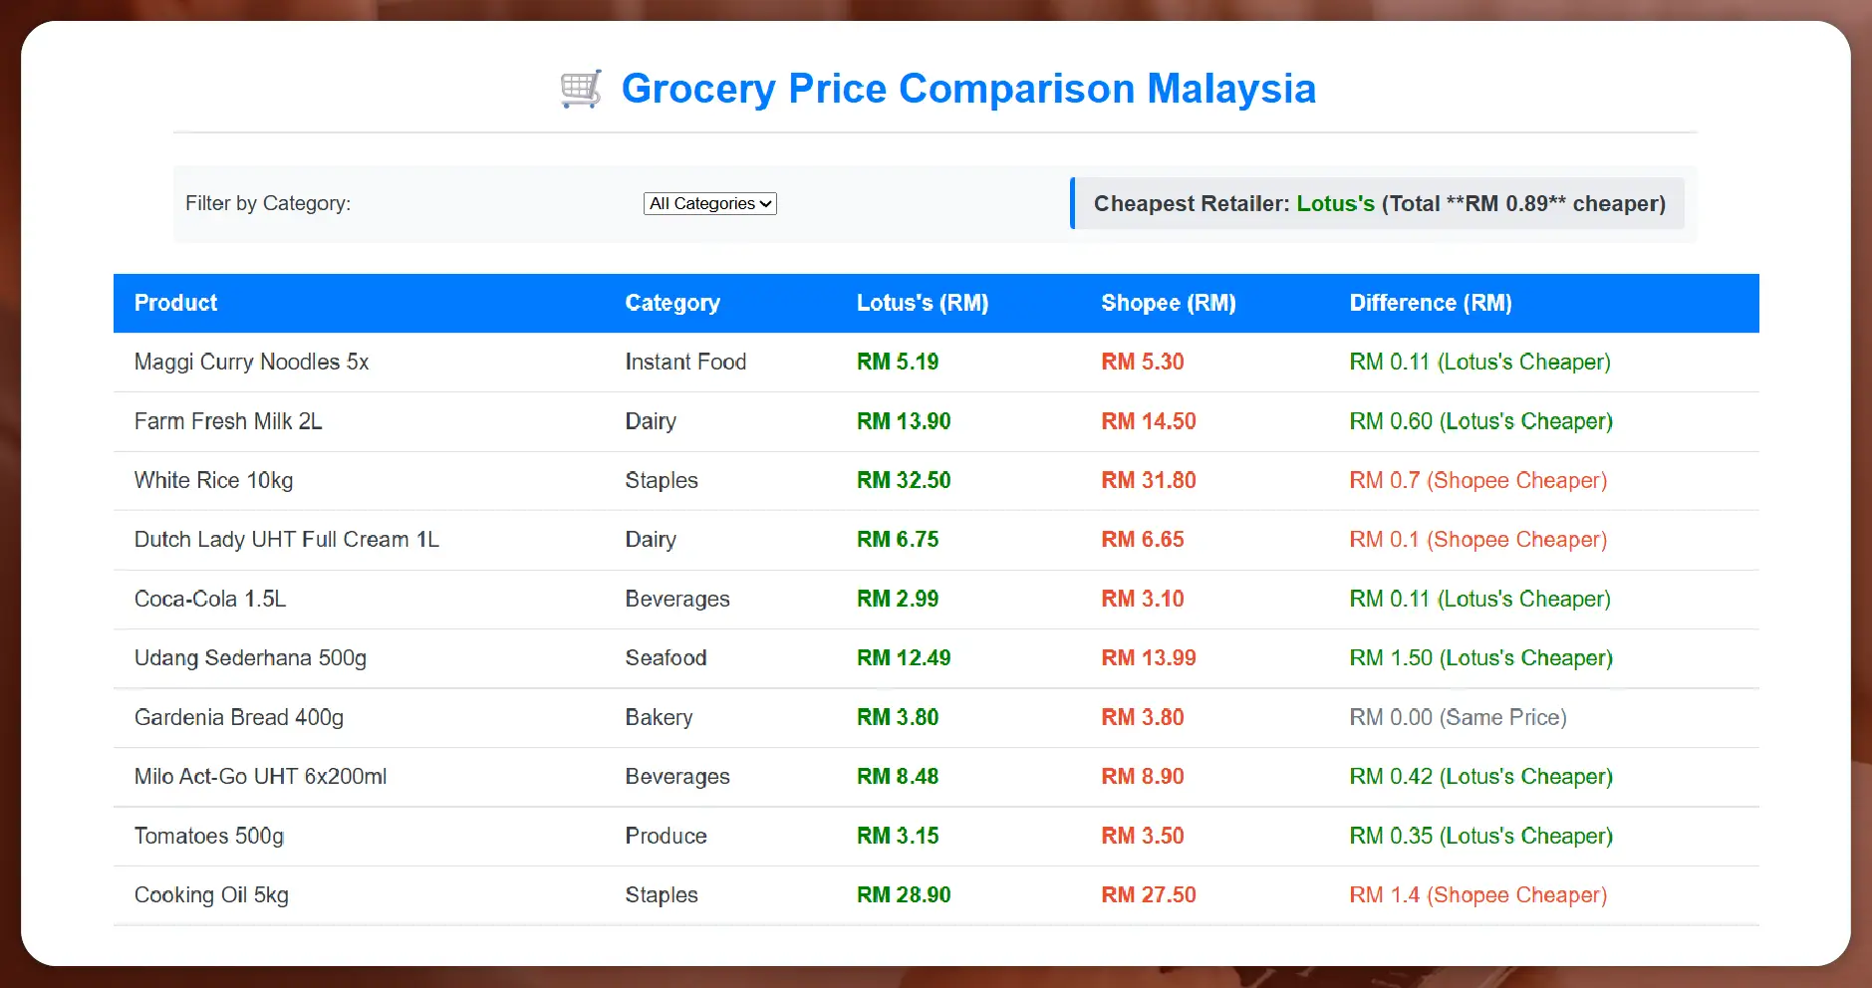Screen dimensions: 1872x988
Task: Click the White Rice 10kg price for Shopee
Action: (x=1148, y=480)
